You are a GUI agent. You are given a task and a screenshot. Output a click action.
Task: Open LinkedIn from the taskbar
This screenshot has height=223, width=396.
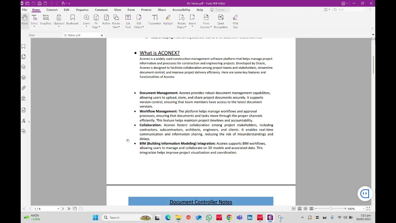pyautogui.click(x=250, y=217)
